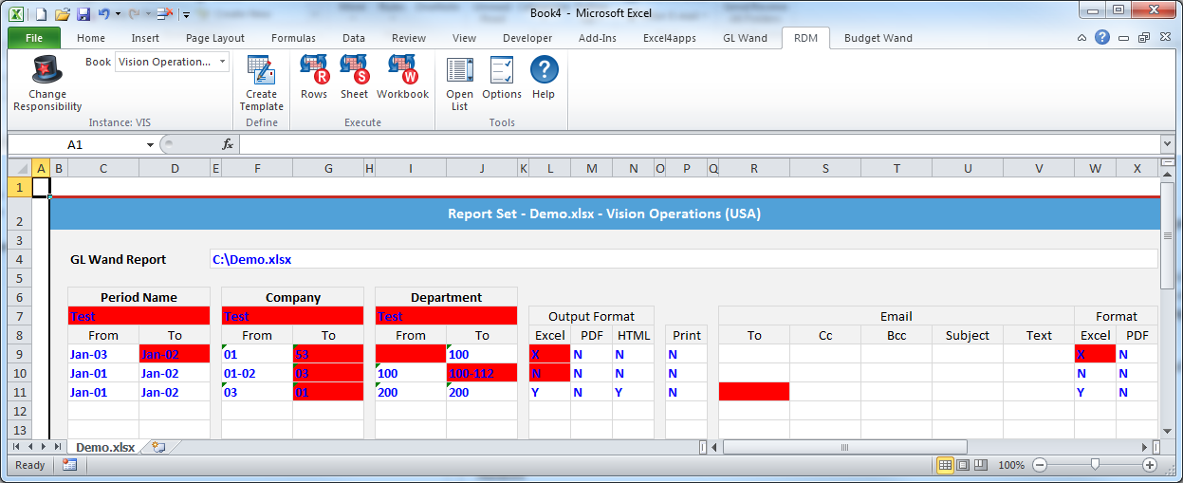Zoom in with the plus button

[x=1150, y=465]
